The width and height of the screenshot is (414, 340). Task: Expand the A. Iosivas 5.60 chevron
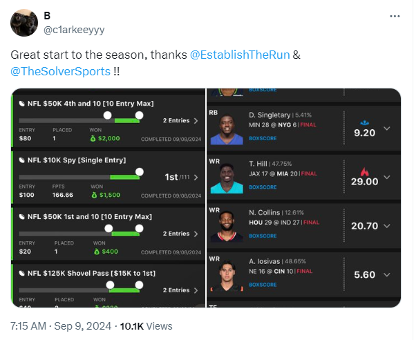click(x=387, y=275)
